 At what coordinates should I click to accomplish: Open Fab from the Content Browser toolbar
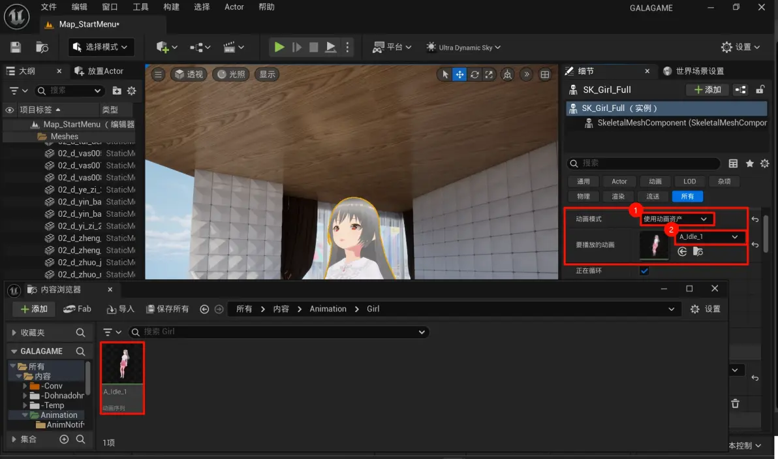78,309
